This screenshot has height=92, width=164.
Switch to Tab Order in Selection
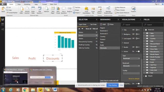(x=93, y=25)
